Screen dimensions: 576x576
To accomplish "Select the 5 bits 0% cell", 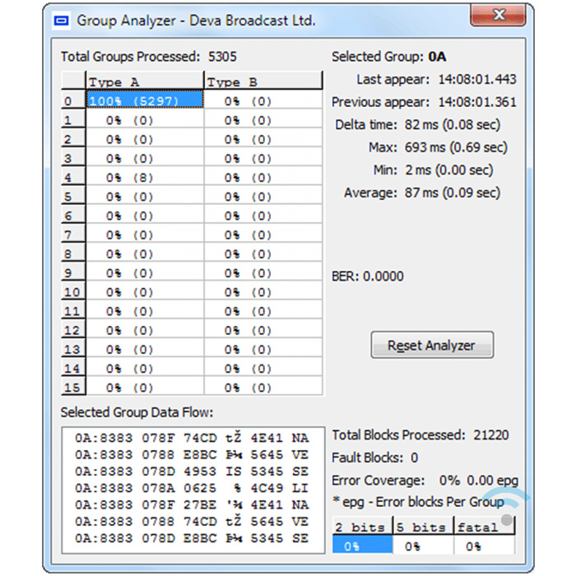I will tap(423, 545).
